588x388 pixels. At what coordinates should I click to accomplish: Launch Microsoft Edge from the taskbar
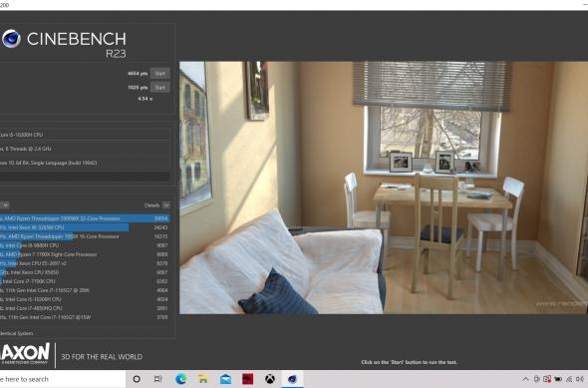pos(180,379)
